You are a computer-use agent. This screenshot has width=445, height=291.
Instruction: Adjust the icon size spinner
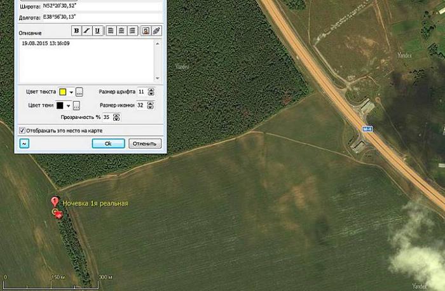pyautogui.click(x=151, y=105)
